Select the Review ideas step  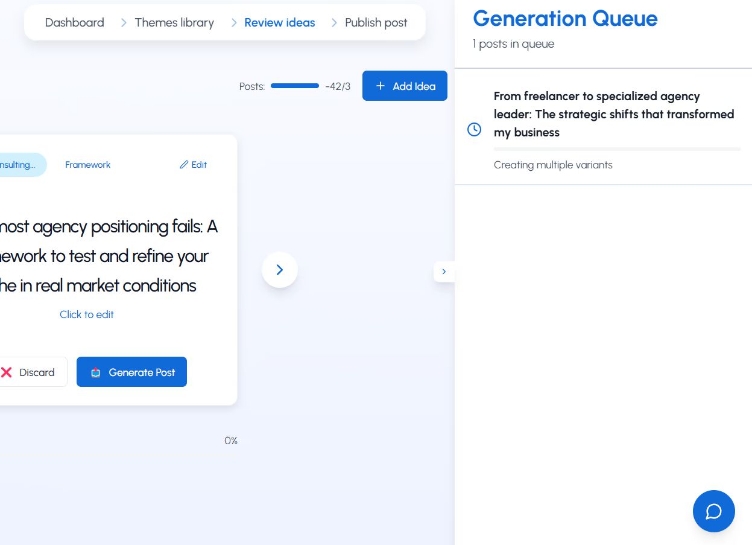click(x=280, y=23)
